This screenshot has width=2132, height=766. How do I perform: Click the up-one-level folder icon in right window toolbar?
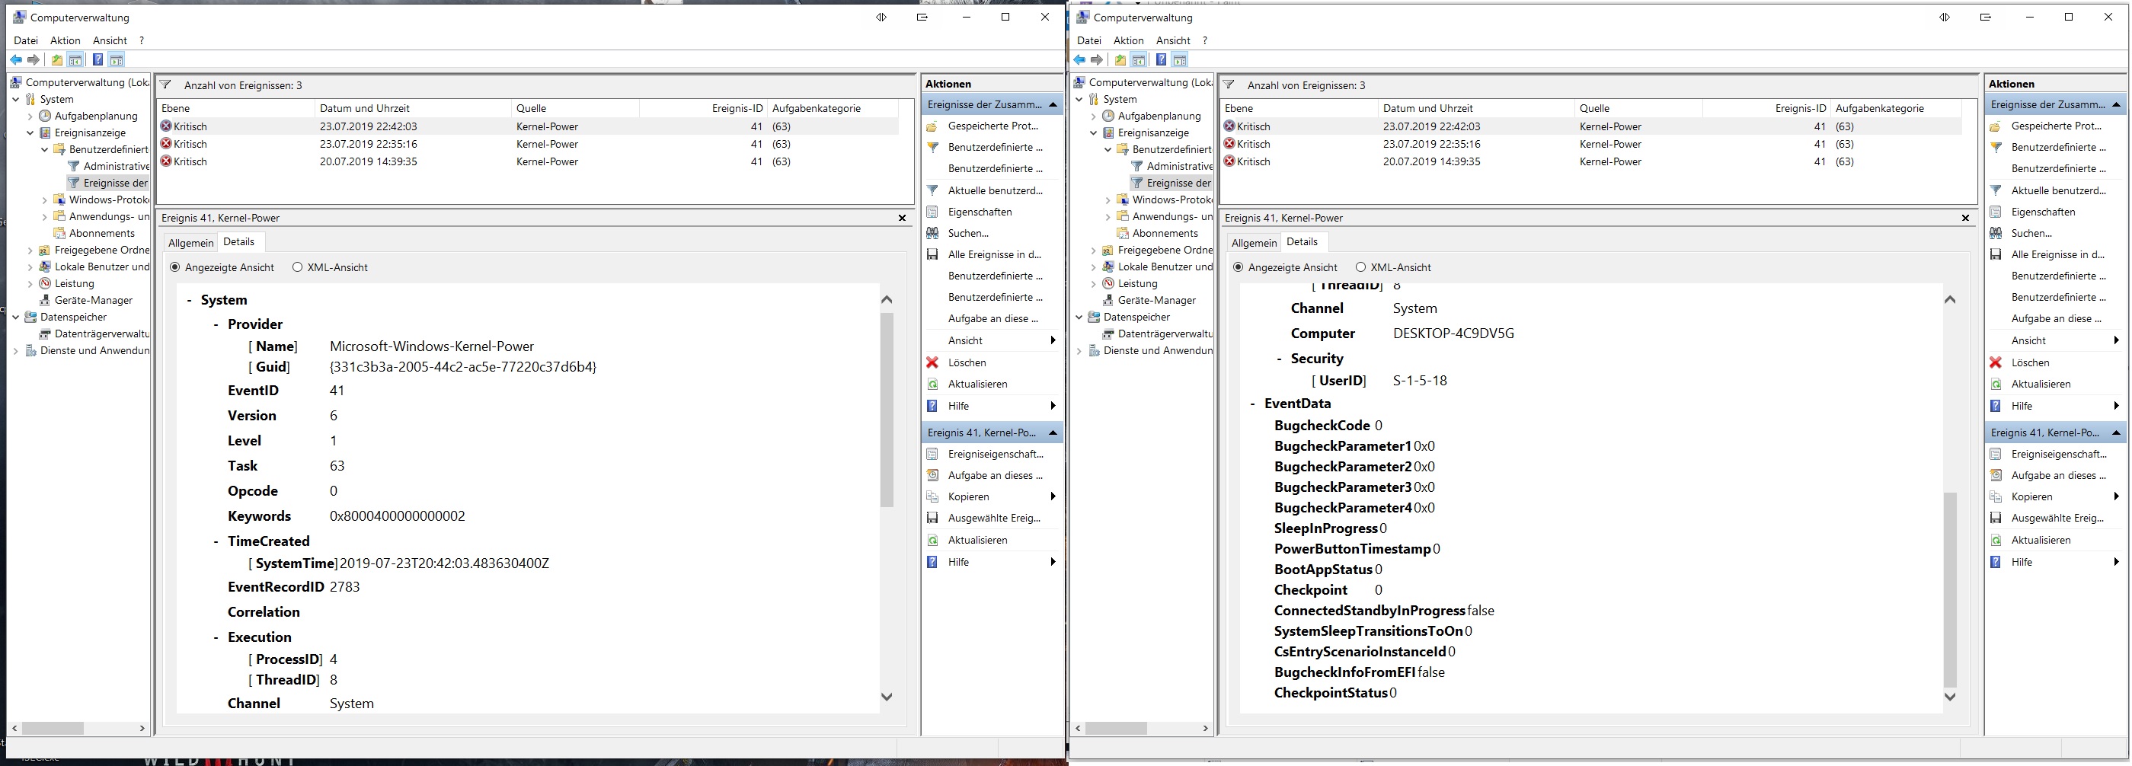pyautogui.click(x=1120, y=59)
